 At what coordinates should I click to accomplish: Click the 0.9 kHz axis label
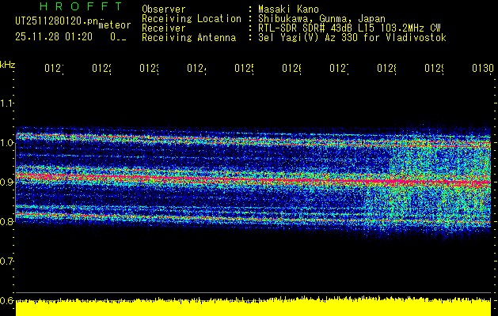6,182
